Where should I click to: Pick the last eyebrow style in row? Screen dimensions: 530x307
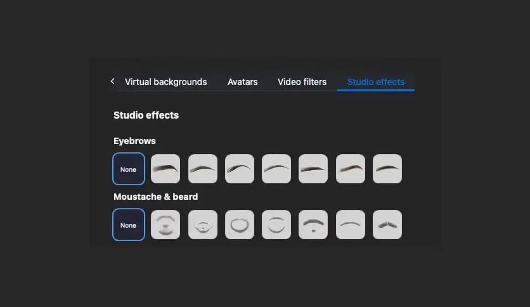387,169
